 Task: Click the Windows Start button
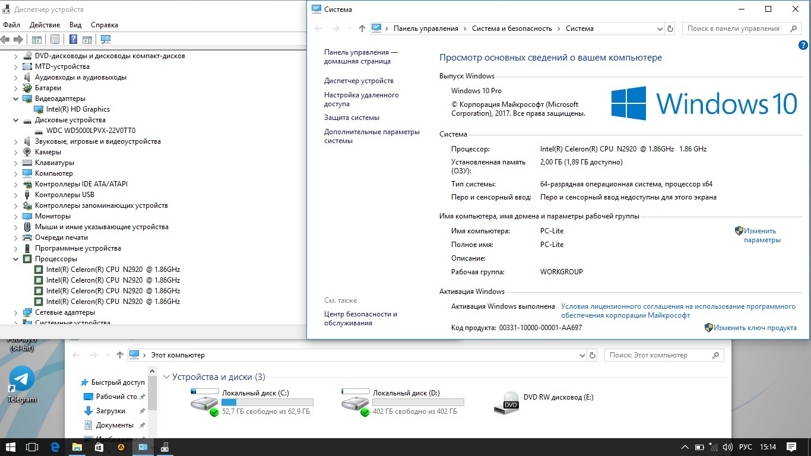(x=10, y=447)
